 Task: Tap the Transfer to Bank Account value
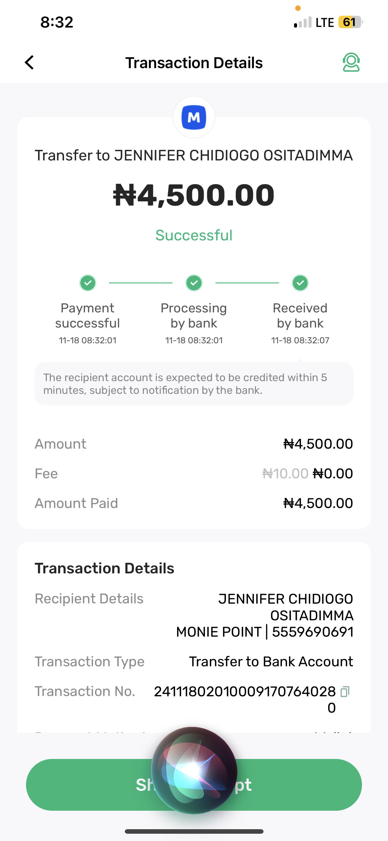tap(271, 661)
